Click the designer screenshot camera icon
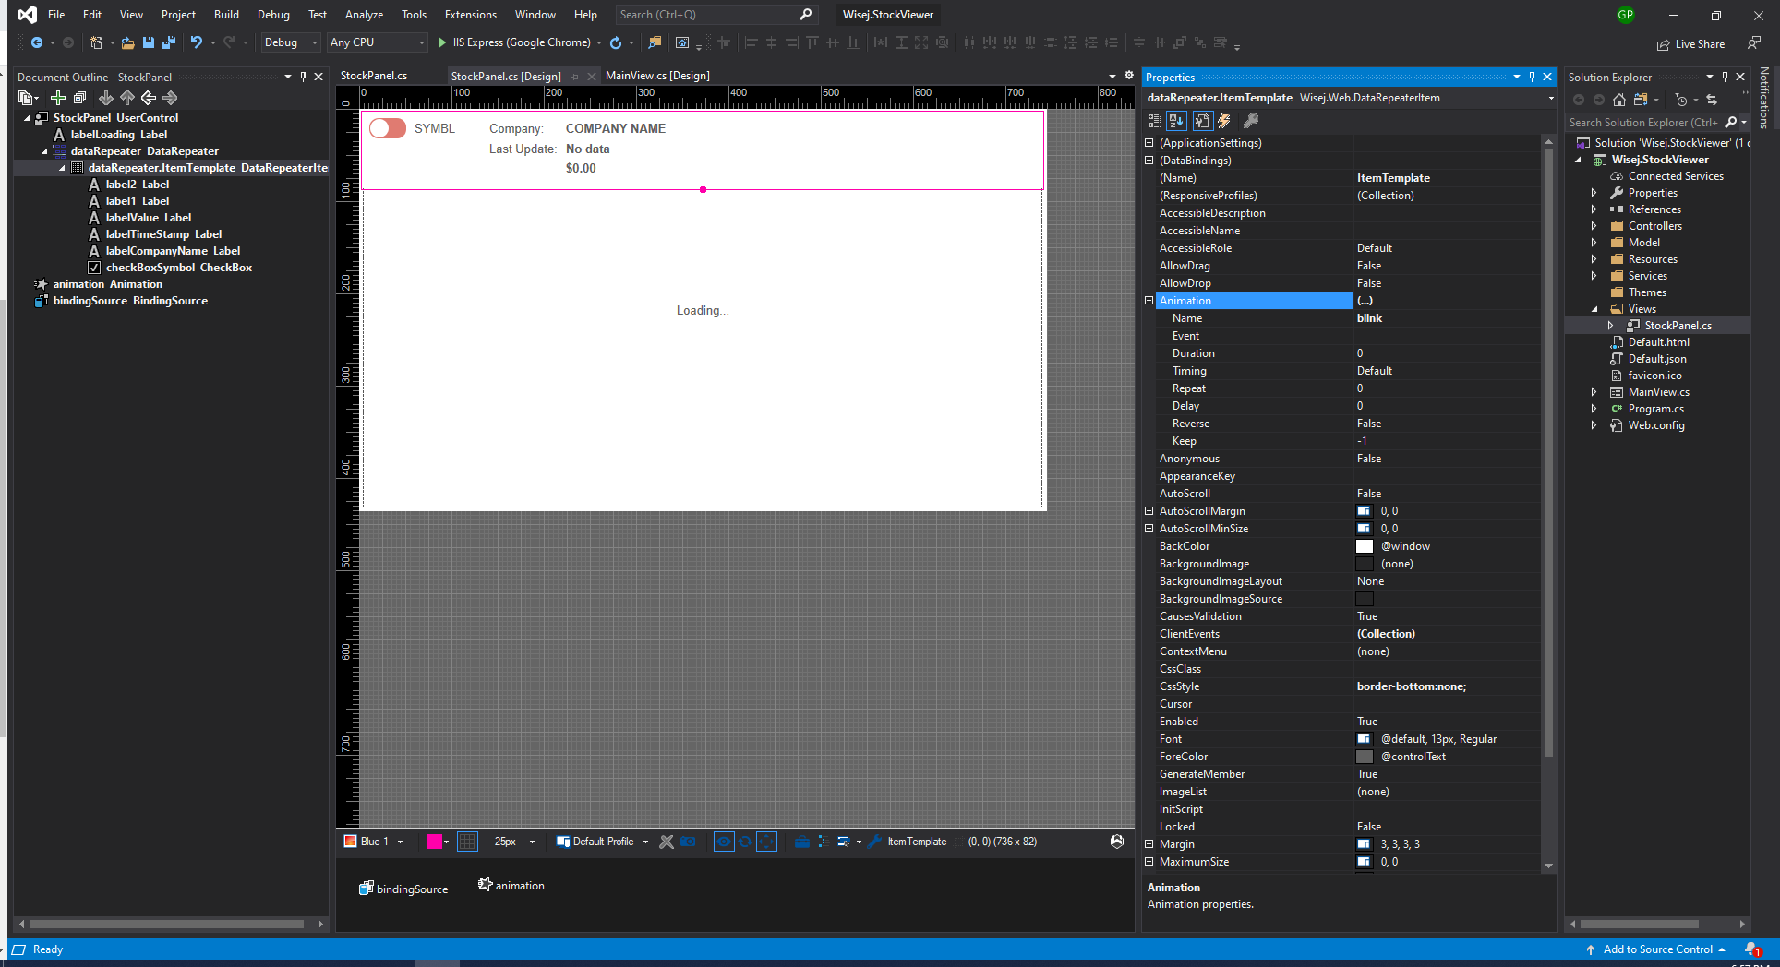The height and width of the screenshot is (967, 1780). tap(688, 842)
